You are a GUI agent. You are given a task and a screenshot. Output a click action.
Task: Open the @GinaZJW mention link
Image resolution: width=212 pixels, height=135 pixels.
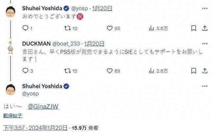(43, 106)
